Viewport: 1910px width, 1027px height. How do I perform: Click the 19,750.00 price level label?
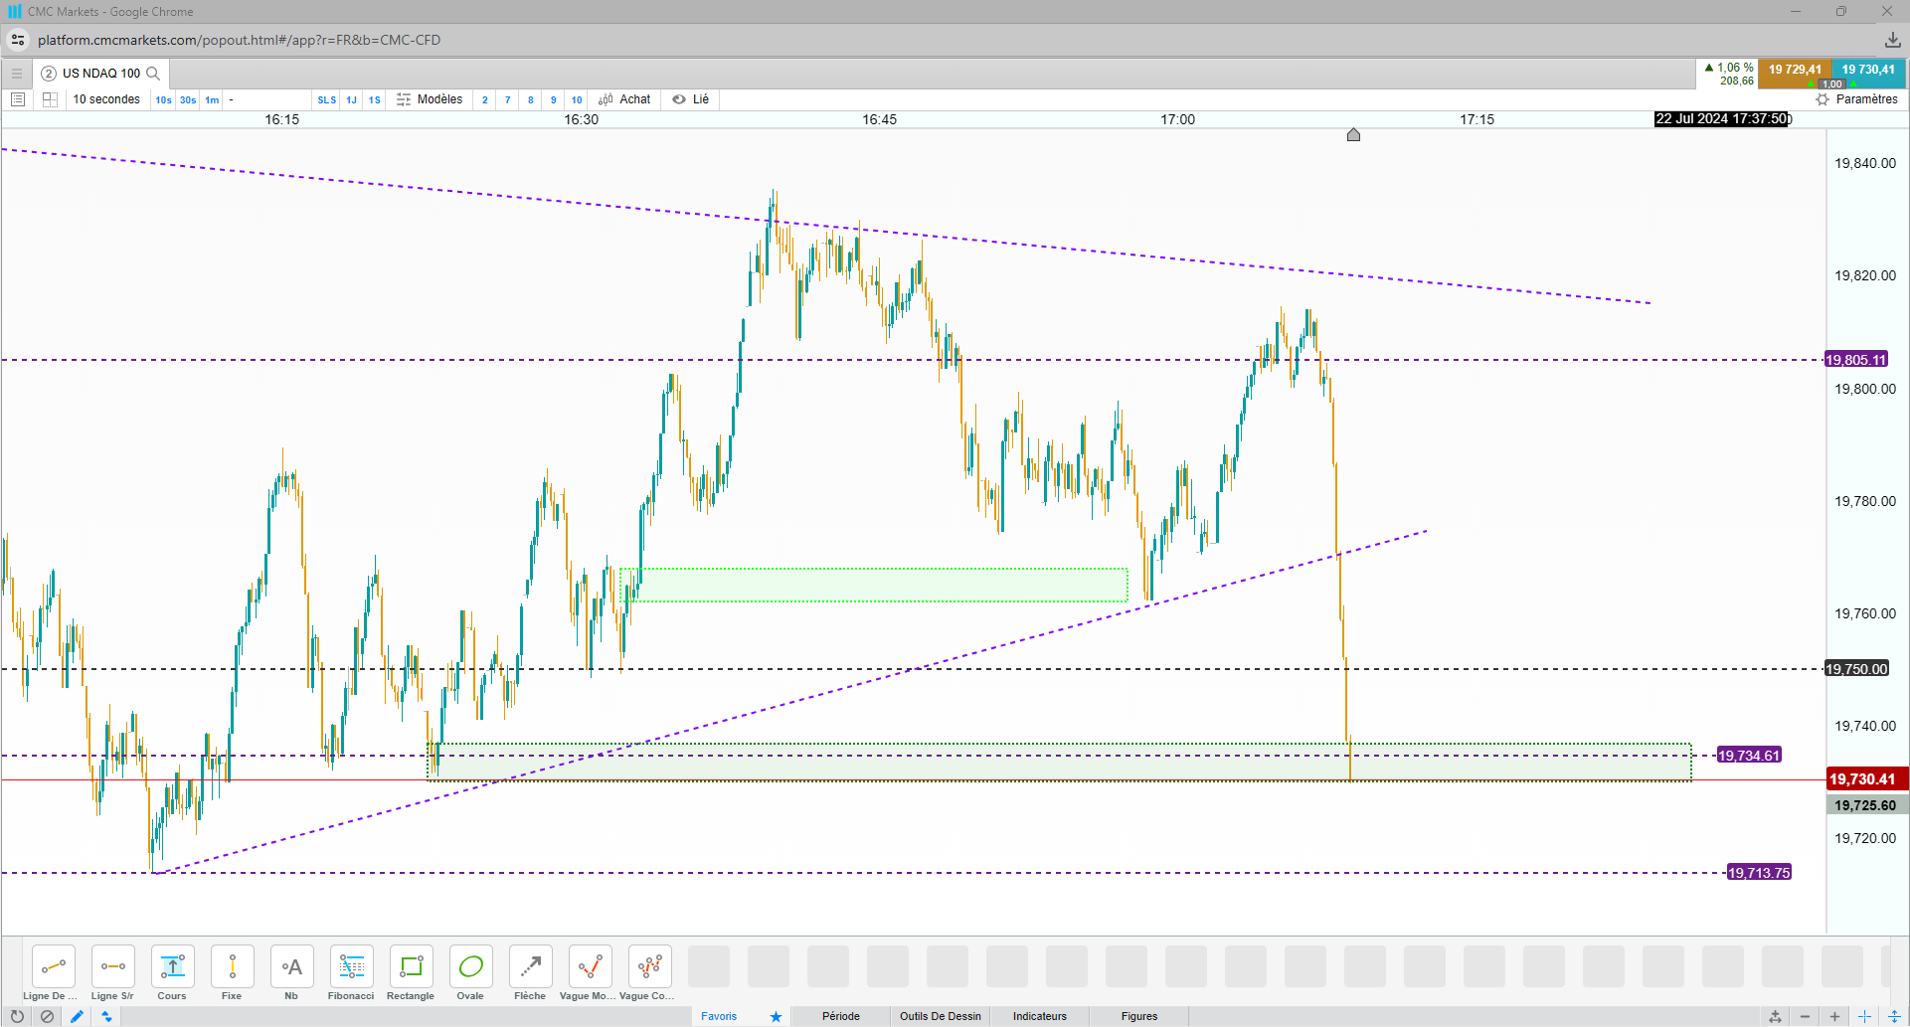coord(1856,669)
